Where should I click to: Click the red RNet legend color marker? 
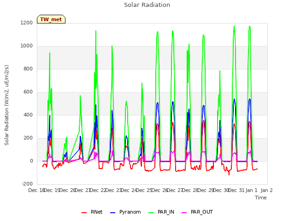[84, 213]
